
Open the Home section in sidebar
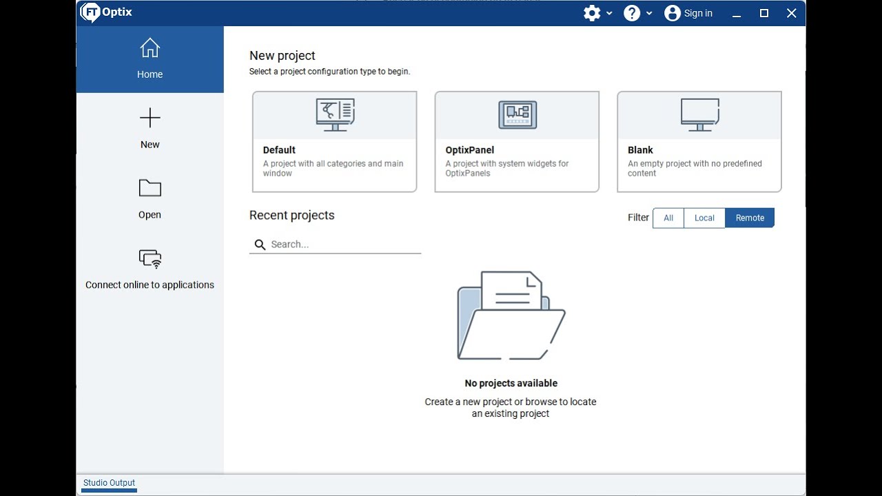pos(150,59)
